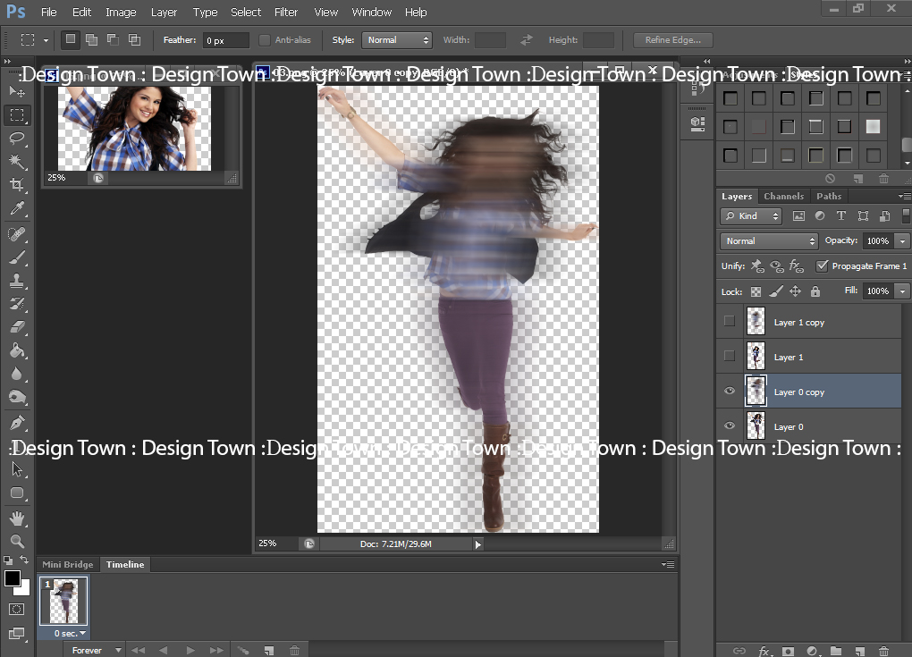Uncheck the Propagate Frame 1 checkbox

coord(822,266)
